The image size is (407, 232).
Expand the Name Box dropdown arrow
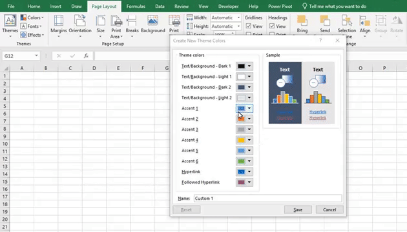click(x=36, y=55)
